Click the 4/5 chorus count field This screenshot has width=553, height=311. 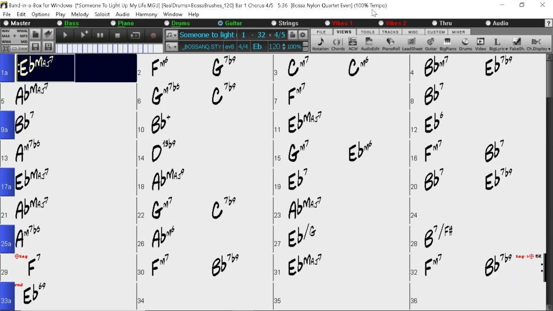(280, 35)
